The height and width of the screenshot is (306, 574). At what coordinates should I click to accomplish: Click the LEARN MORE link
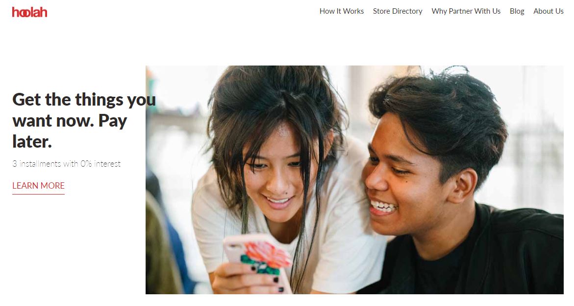[x=38, y=186]
